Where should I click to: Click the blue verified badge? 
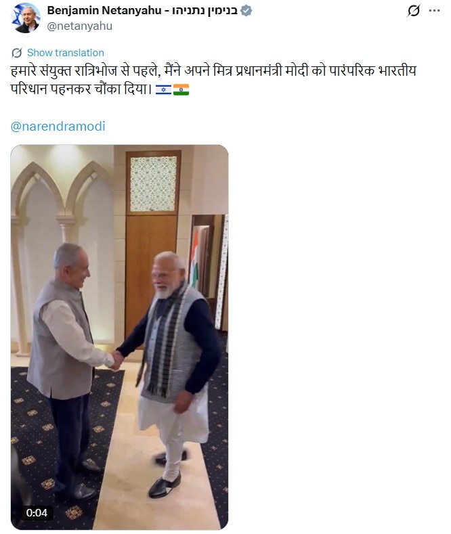[x=246, y=11]
